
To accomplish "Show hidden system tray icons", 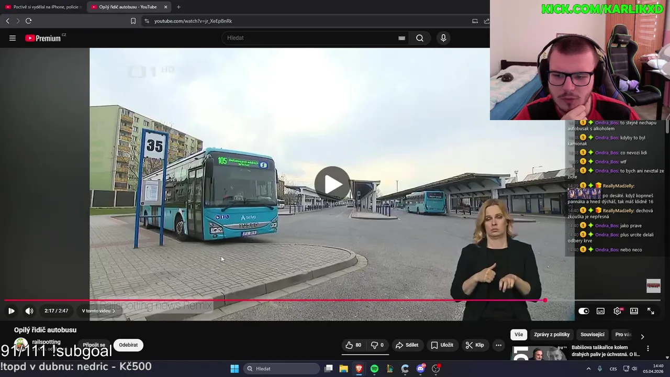I will tap(588, 369).
